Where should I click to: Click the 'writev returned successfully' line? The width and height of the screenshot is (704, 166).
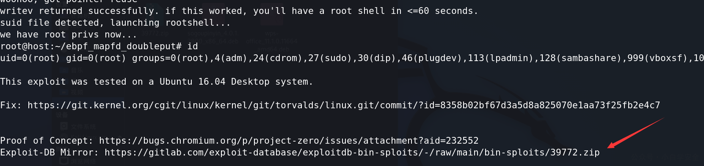click(239, 11)
